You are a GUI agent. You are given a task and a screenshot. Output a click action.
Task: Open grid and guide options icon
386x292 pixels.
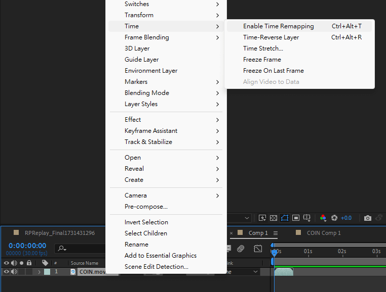click(x=307, y=218)
